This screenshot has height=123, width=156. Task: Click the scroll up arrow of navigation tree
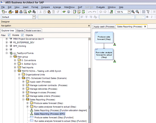click(x=89, y=39)
